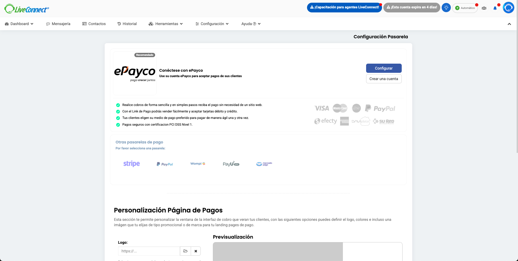
Task: Toggle the Automático status switch
Action: tap(465, 8)
